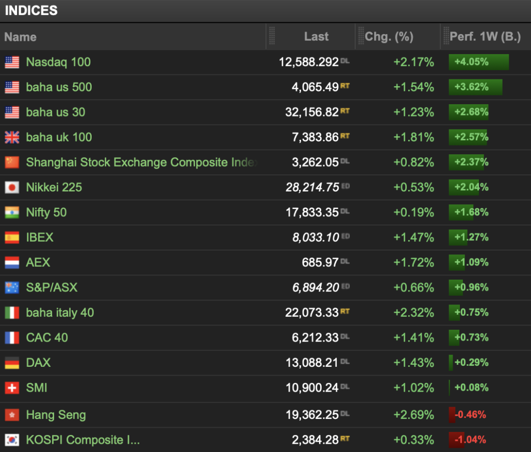Viewport: 531px width, 452px height.
Task: Click the last value 13,088.21
Action: 312,363
